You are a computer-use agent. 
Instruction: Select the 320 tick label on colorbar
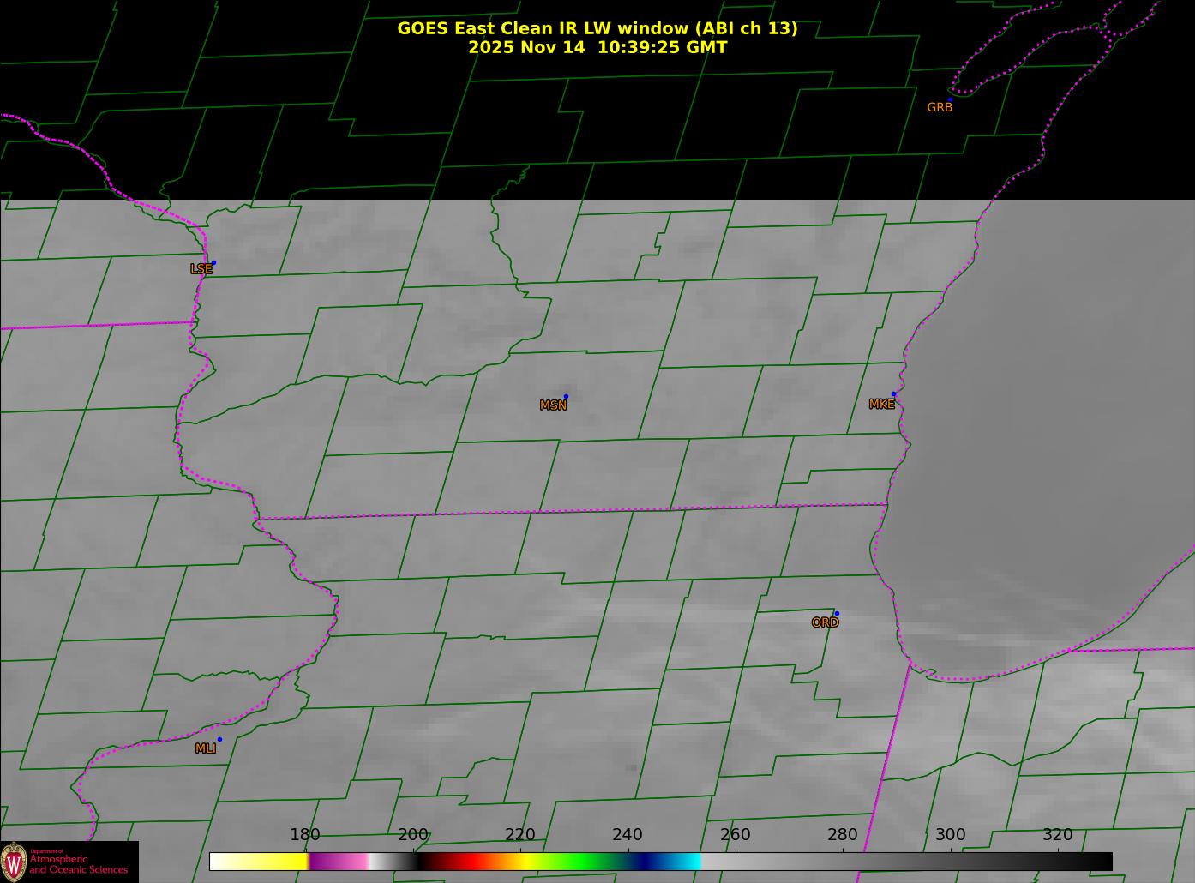1057,835
